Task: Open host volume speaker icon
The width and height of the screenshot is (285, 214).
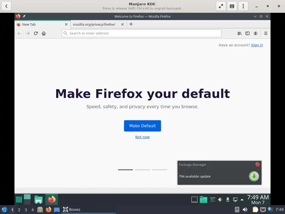Action: pyautogui.click(x=245, y=210)
